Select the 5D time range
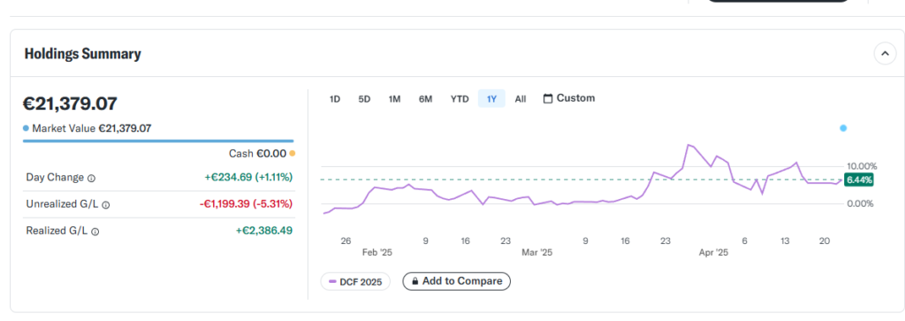 [365, 99]
